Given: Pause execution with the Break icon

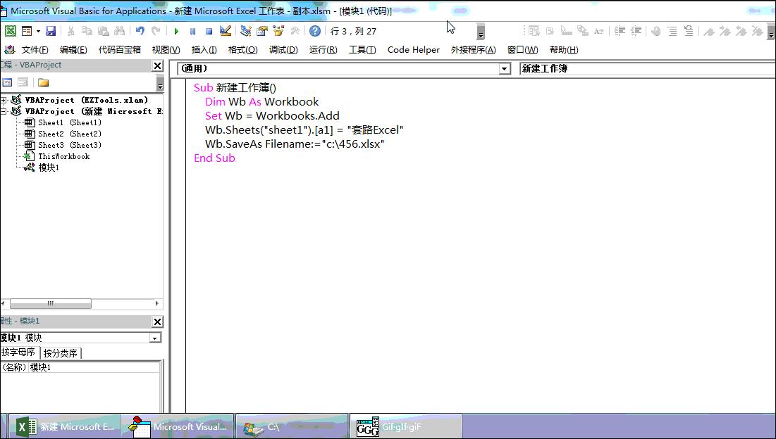Looking at the screenshot, I should [192, 31].
